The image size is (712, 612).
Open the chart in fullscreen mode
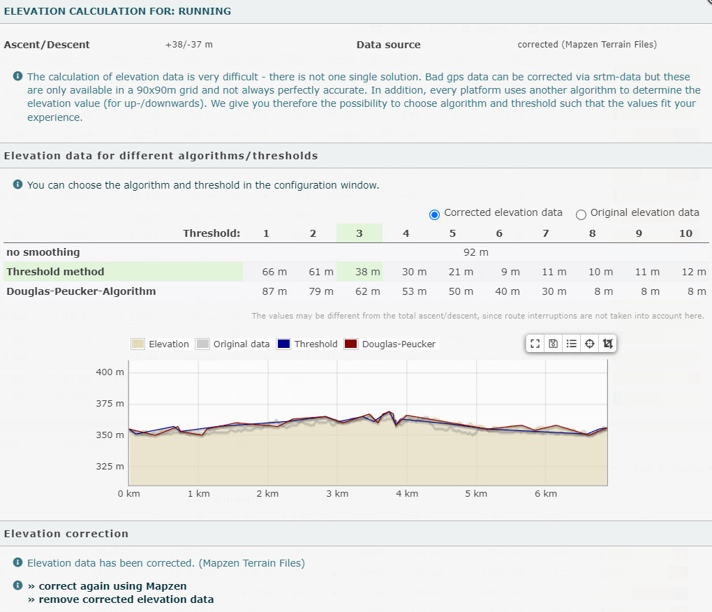[535, 344]
